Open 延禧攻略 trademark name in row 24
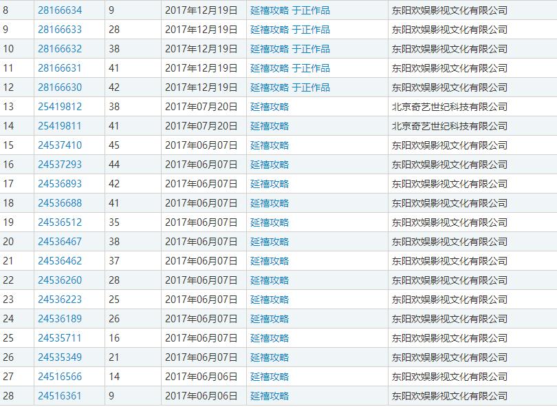 point(270,319)
